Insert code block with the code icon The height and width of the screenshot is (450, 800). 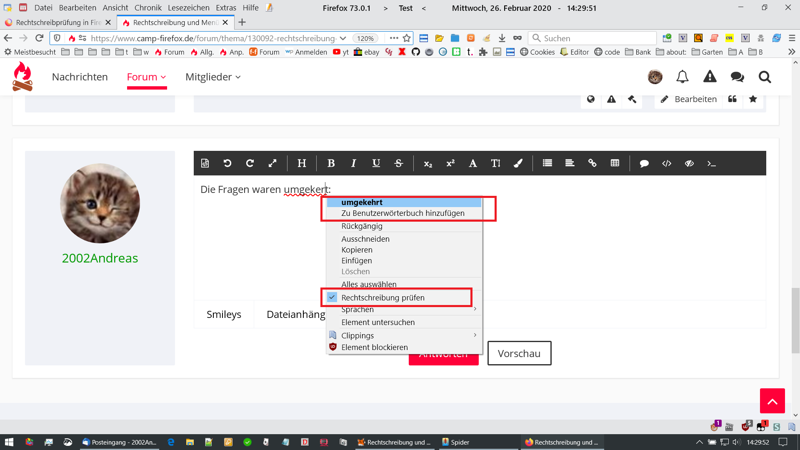666,163
